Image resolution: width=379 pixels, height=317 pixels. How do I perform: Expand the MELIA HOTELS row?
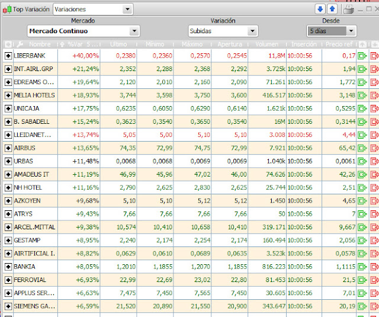point(8,95)
